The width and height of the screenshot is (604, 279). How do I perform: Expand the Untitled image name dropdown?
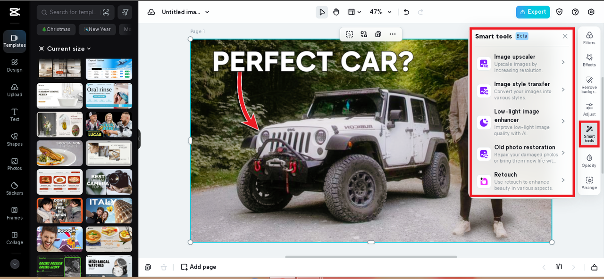185,12
